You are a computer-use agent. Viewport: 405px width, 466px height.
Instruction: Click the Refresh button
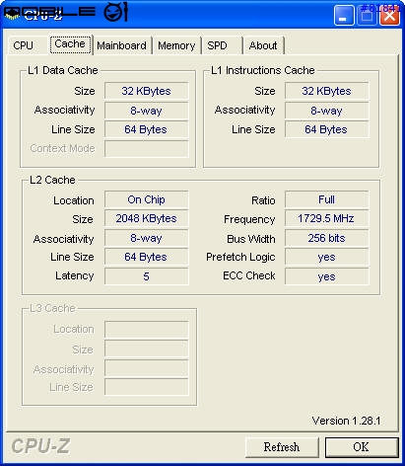click(282, 447)
